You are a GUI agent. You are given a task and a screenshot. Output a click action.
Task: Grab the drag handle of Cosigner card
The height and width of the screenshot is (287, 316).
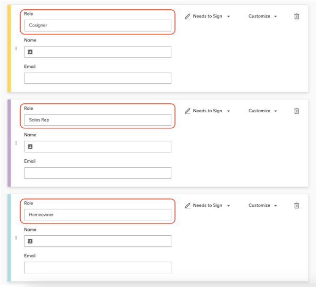(16, 49)
